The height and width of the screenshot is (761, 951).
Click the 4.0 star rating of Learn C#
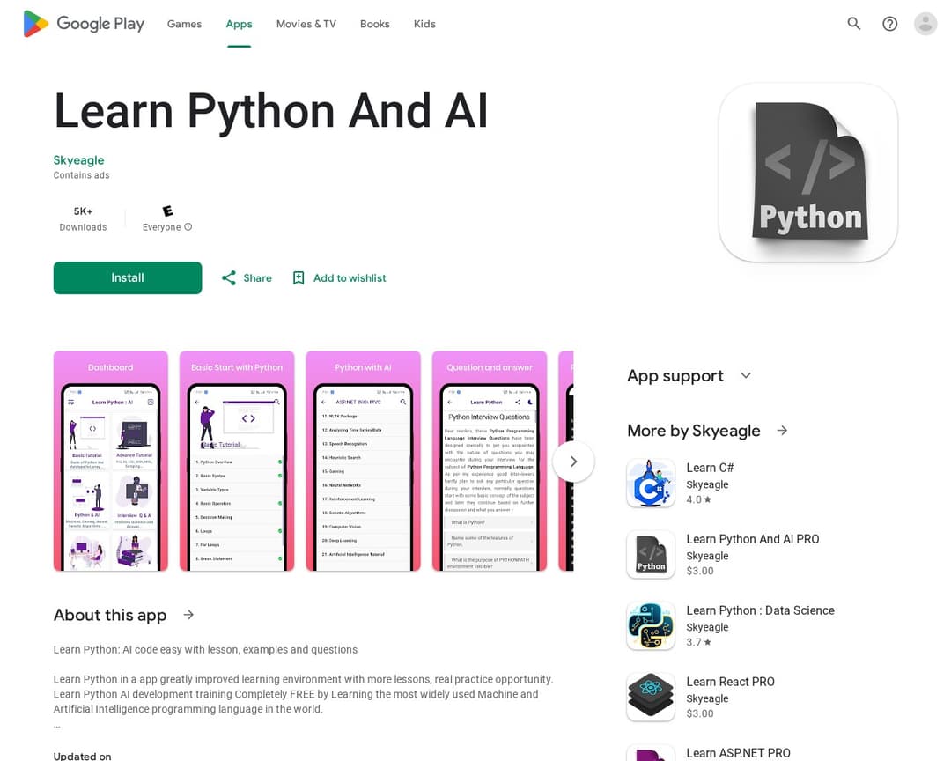pyautogui.click(x=698, y=499)
